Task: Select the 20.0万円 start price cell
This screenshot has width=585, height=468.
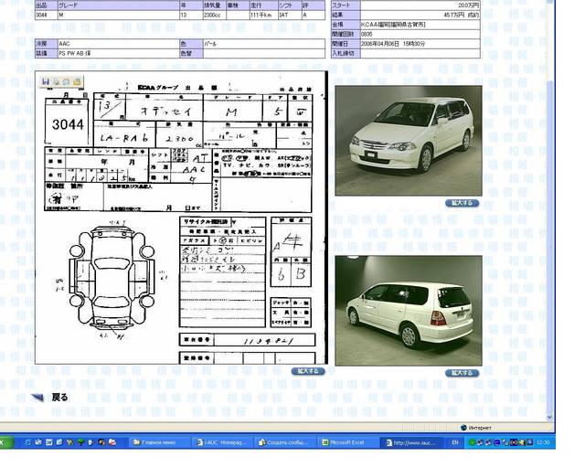Action: point(420,5)
